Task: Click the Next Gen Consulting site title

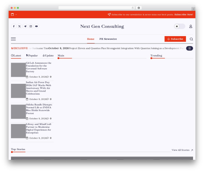Action: [x=102, y=26]
